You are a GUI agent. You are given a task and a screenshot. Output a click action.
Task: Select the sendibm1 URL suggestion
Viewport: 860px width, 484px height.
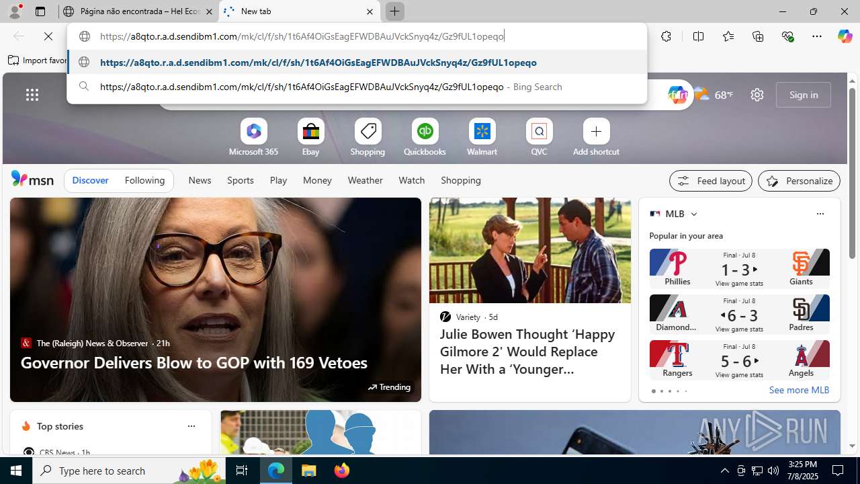pos(357,63)
